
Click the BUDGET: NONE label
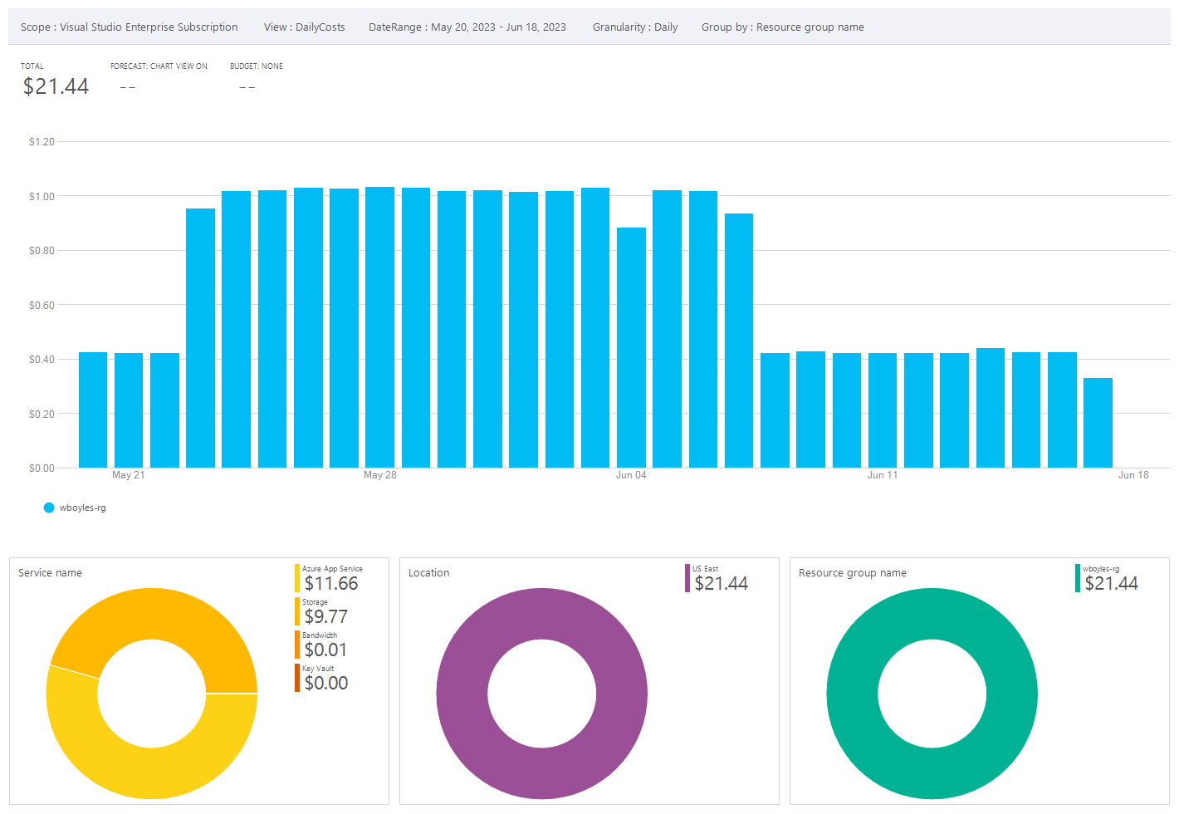(257, 66)
